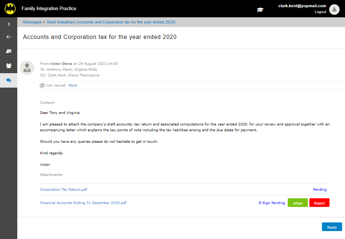Click the Logout link
The width and height of the screenshot is (345, 239).
(320, 12)
